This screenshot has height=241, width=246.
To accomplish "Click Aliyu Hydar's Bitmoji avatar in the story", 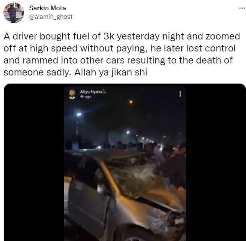I will (x=72, y=94).
